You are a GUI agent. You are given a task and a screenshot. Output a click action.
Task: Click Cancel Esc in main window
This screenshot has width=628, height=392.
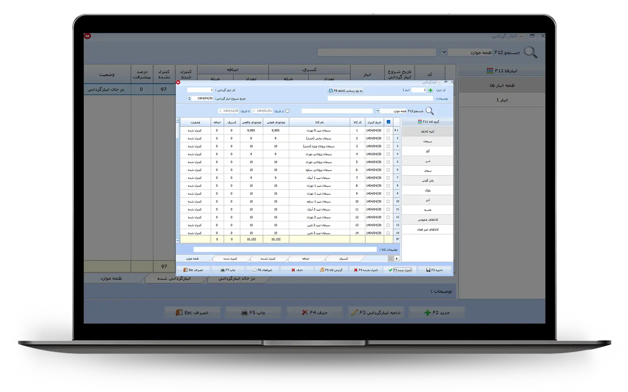pyautogui.click(x=192, y=313)
